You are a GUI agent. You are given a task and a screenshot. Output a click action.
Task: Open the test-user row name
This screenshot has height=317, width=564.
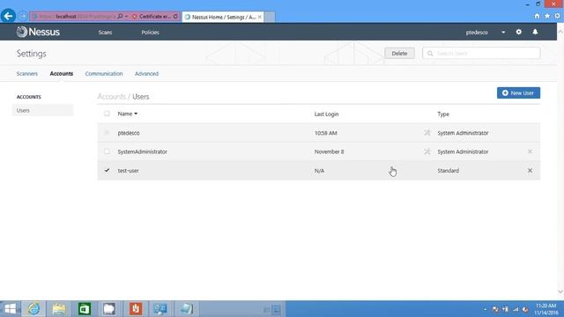(x=128, y=170)
